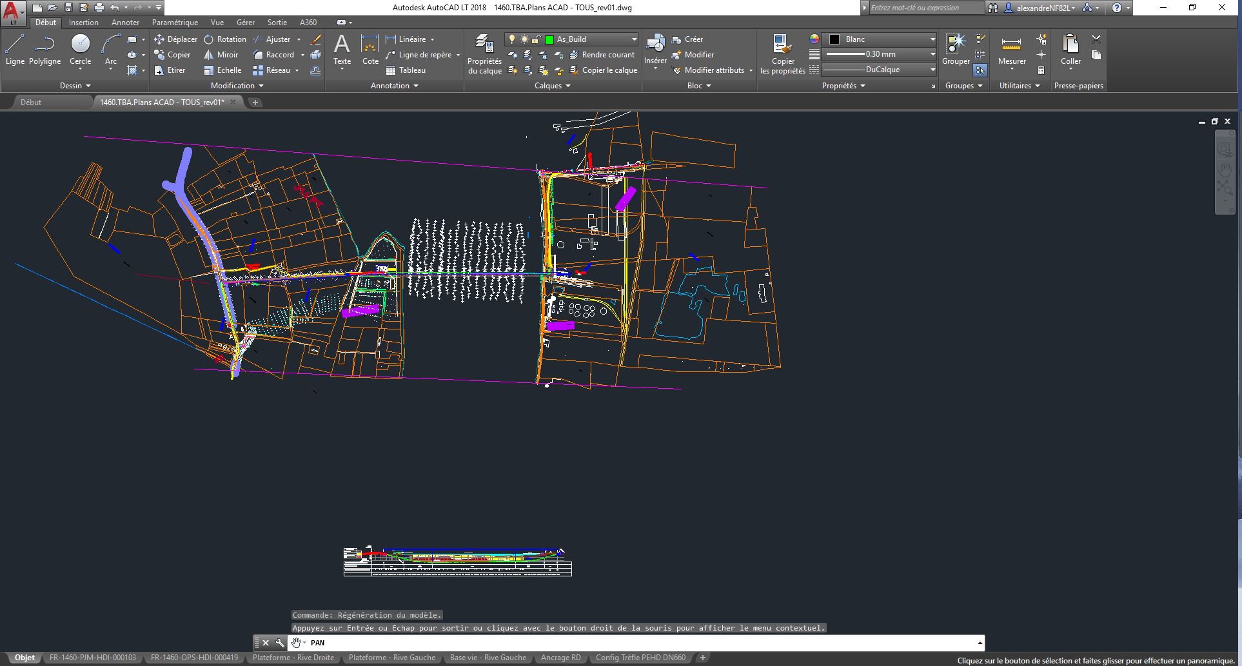
Task: Click Créer block button
Action: coord(687,39)
